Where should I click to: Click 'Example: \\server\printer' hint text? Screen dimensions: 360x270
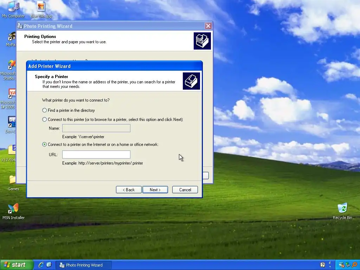point(83,137)
